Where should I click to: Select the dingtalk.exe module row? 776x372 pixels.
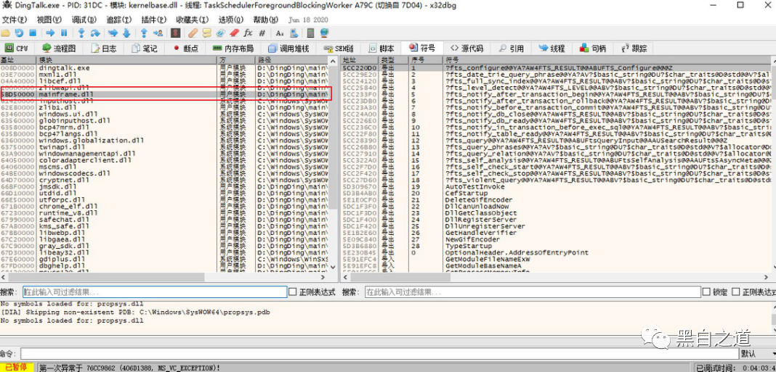[x=165, y=67]
